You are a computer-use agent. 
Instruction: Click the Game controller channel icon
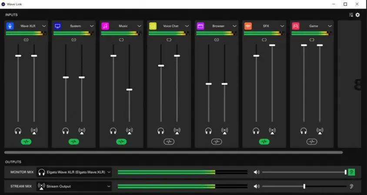click(296, 26)
